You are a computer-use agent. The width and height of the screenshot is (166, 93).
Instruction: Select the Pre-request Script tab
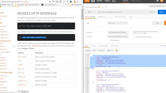pos(120,17)
